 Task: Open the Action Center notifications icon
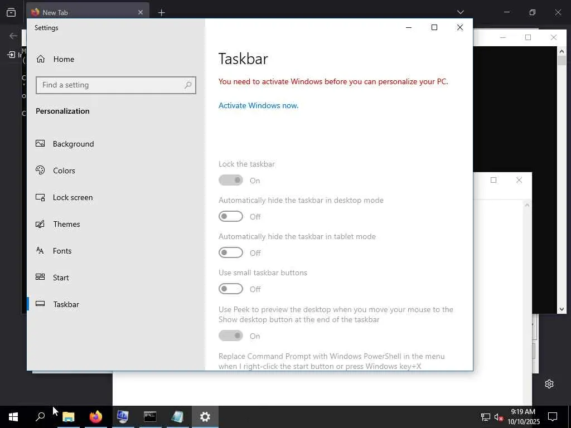(x=553, y=417)
